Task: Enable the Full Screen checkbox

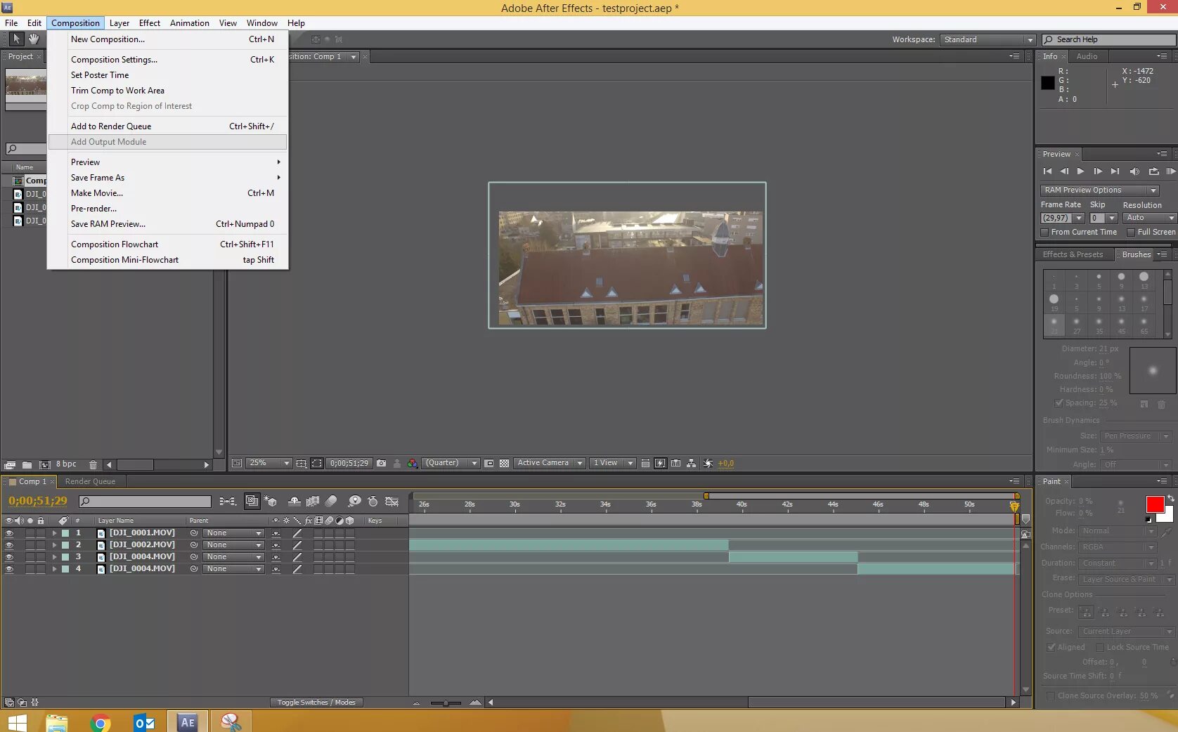Action: pos(1131,233)
